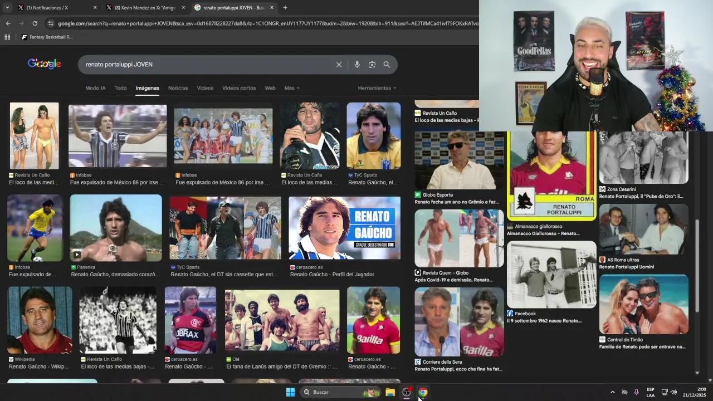The image size is (713, 401).
Task: Open the Flamengo Lubrax jersey thumbnail
Action: (190, 320)
